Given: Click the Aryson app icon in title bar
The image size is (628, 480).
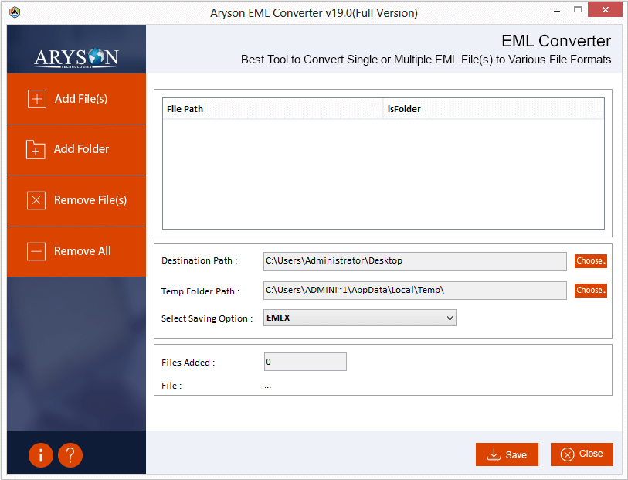Looking at the screenshot, I should [x=15, y=12].
